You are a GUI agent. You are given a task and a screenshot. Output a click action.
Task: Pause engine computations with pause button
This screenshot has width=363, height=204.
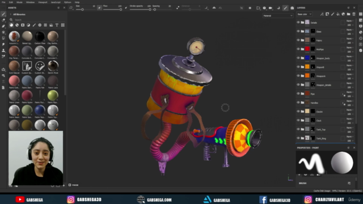point(250,8)
